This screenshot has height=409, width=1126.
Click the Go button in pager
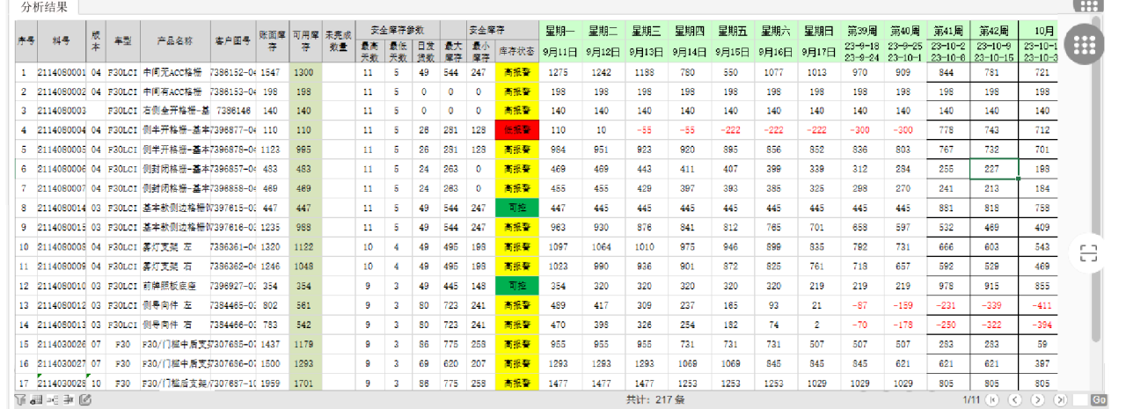1098,400
